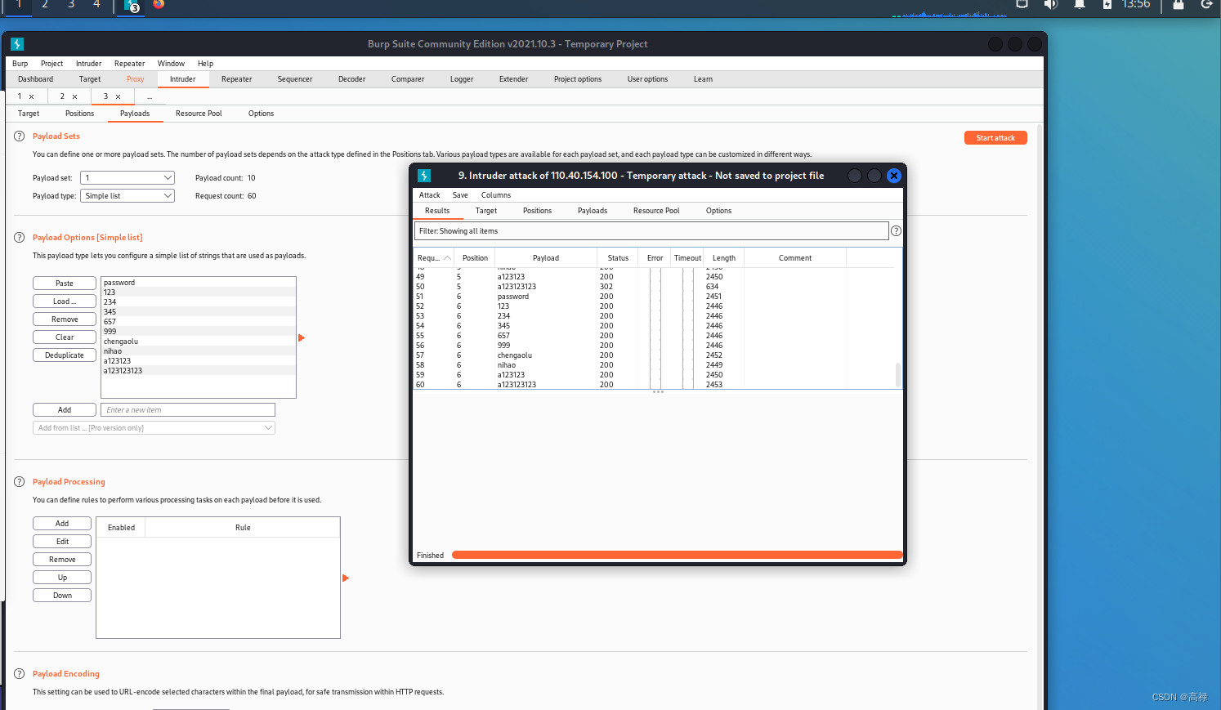Image resolution: width=1221 pixels, height=710 pixels.
Task: Open the Options tab in attack window
Action: click(718, 211)
